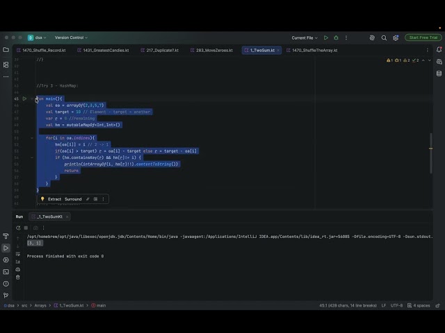Open IDE and Project Settings gear
445x333 pixels.
pos(396,37)
